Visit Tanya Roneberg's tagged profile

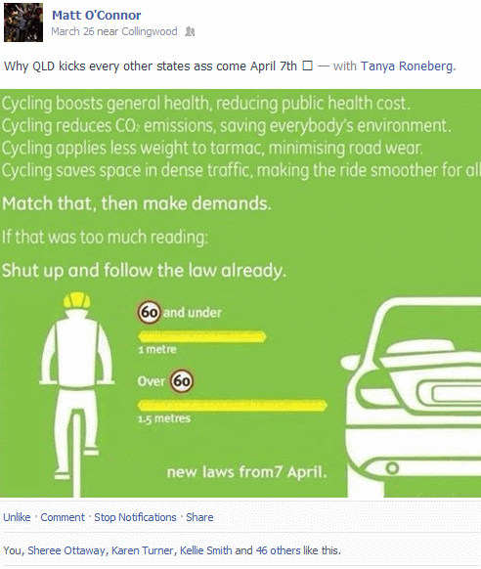407,66
